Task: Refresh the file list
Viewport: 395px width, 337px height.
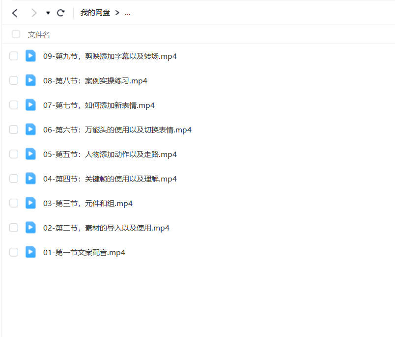Action: 61,13
